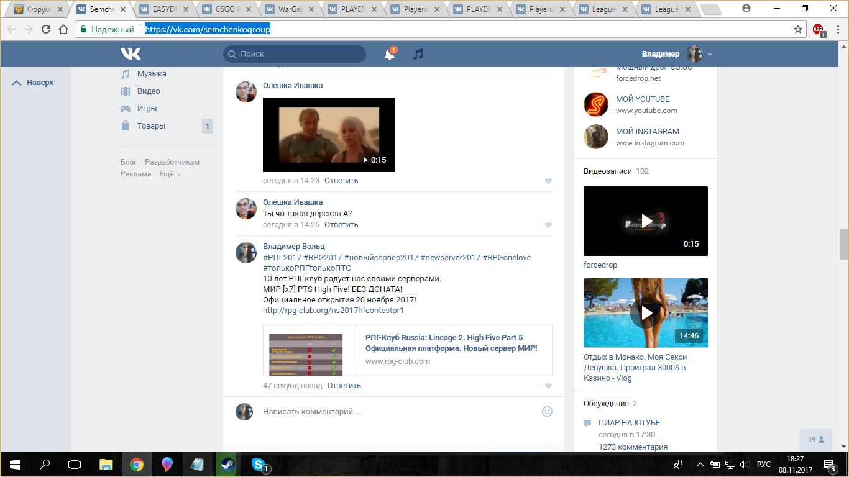Like the comment 'Ты чо такая дерская А?'
This screenshot has height=477, width=849.
click(x=548, y=225)
